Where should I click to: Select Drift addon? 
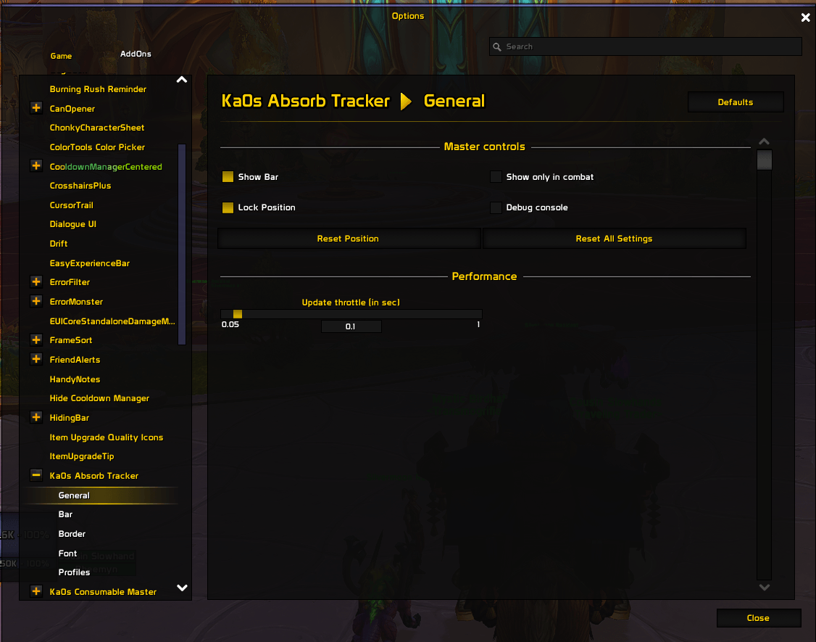point(58,243)
